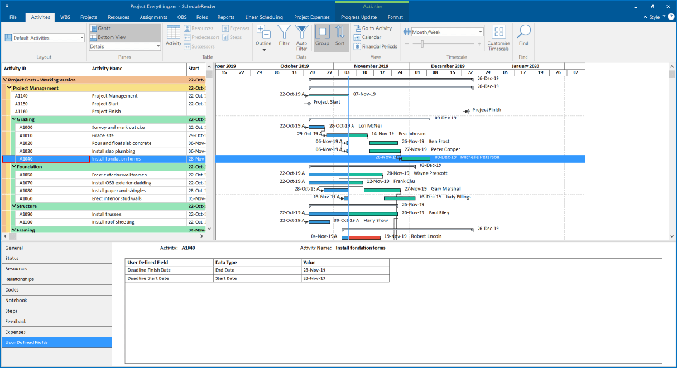The height and width of the screenshot is (368, 677).
Task: Click the Activity Name column header
Action: (x=138, y=69)
